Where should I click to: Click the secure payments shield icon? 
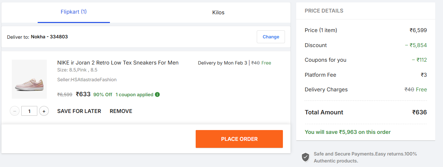(306, 157)
